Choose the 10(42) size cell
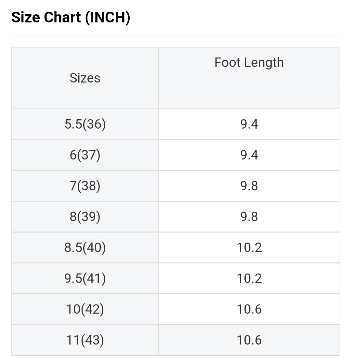351x358 pixels. point(85,309)
